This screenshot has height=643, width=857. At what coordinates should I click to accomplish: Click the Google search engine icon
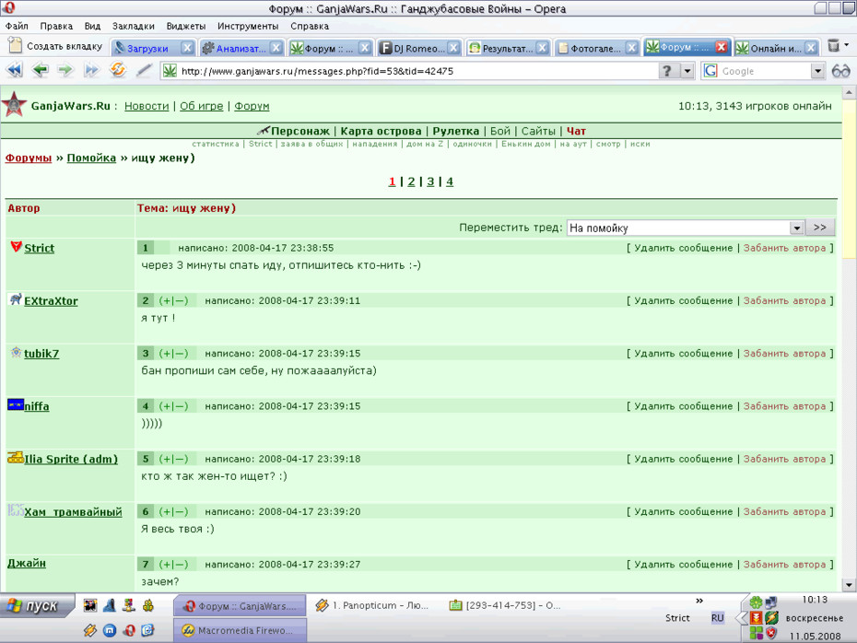pyautogui.click(x=710, y=71)
